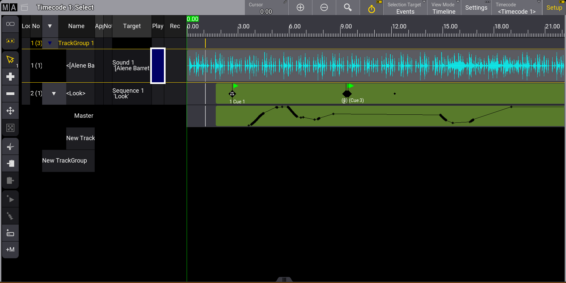The width and height of the screenshot is (566, 283).
Task: Toggle the Setup mode button
Action: pyautogui.click(x=554, y=7)
